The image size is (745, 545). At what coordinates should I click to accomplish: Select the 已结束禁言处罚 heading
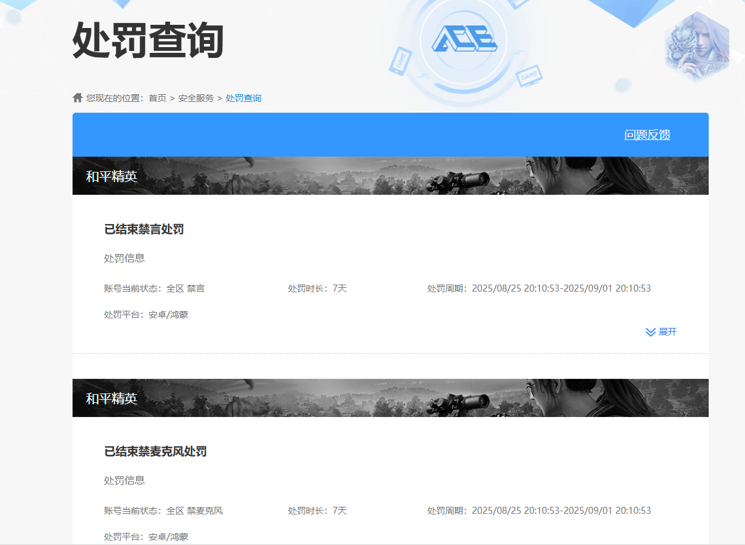[144, 229]
